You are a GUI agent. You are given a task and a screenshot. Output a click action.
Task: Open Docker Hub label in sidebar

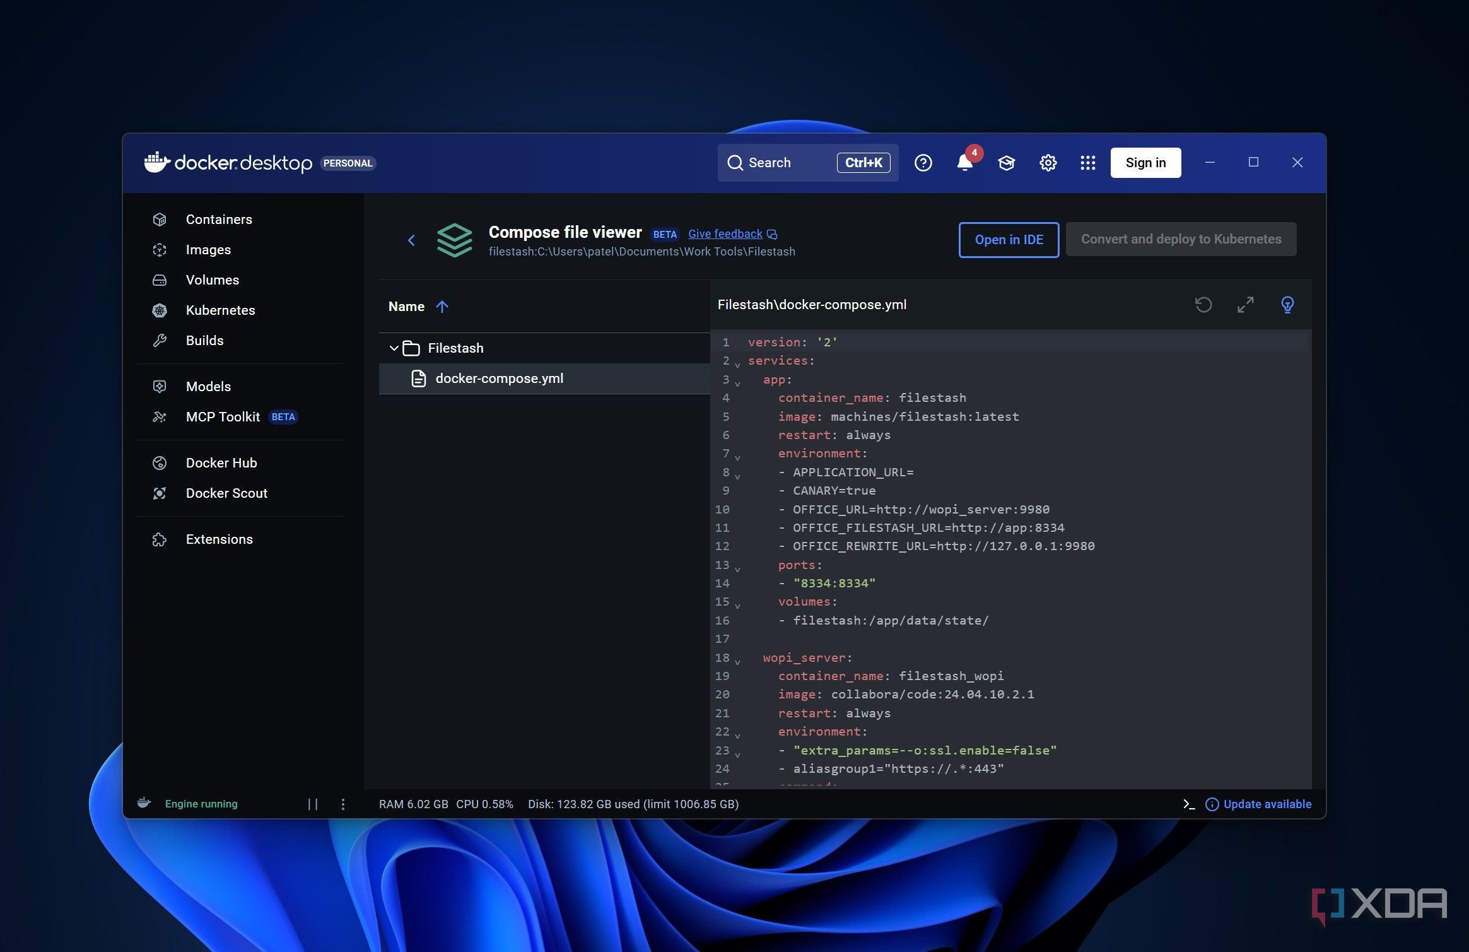[x=221, y=463]
